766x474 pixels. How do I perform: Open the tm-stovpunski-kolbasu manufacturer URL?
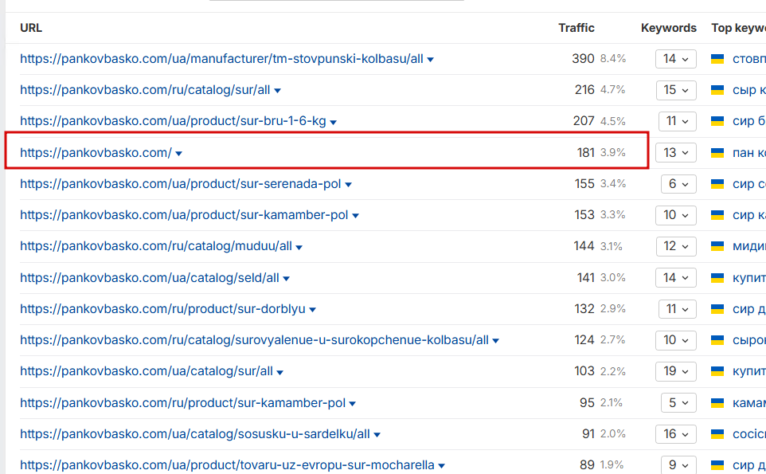tap(221, 59)
